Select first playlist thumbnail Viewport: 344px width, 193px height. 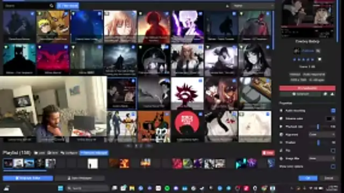(x=8, y=164)
